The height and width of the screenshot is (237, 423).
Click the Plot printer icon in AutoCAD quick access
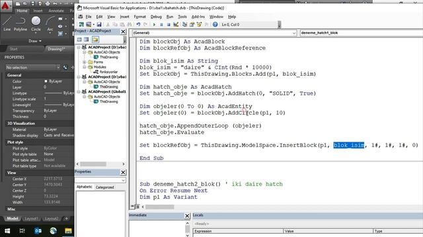pyautogui.click(x=48, y=3)
